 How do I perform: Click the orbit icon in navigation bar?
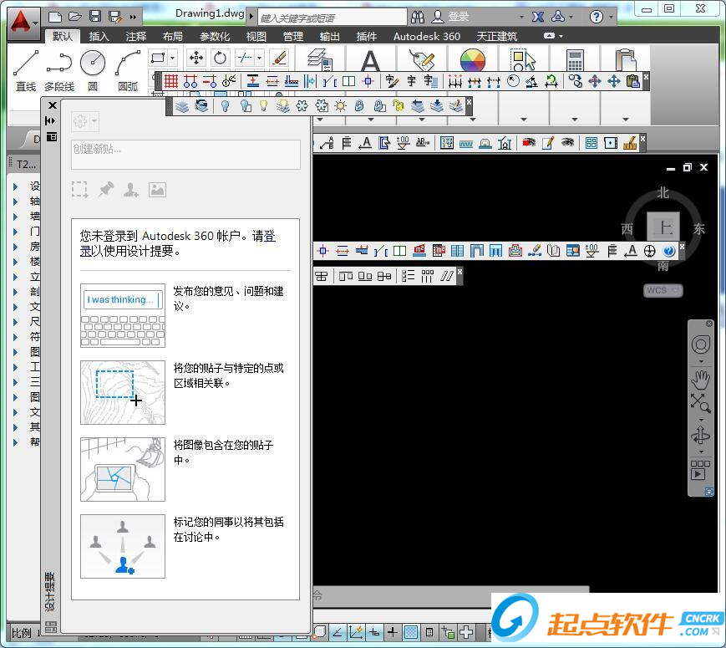coord(701,436)
